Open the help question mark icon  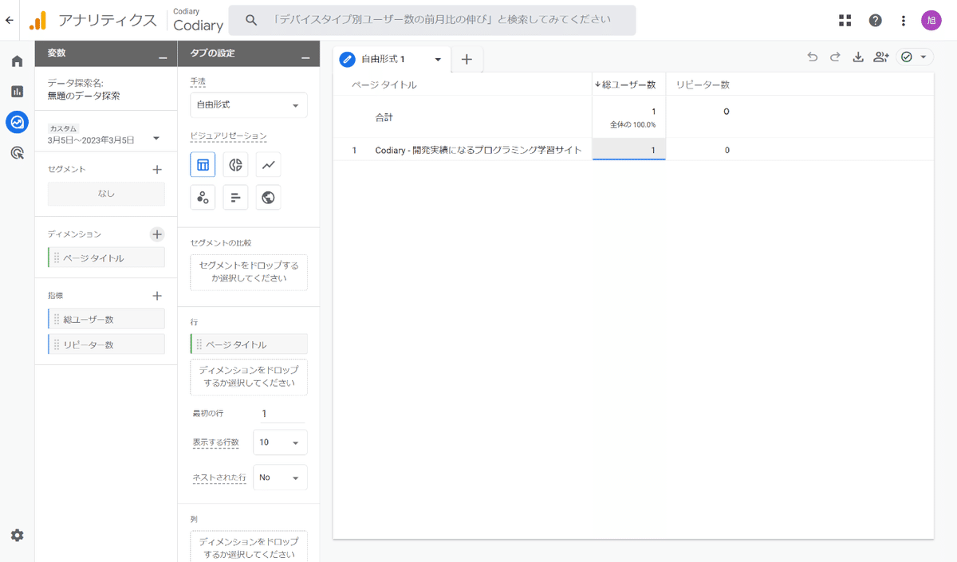pos(875,21)
